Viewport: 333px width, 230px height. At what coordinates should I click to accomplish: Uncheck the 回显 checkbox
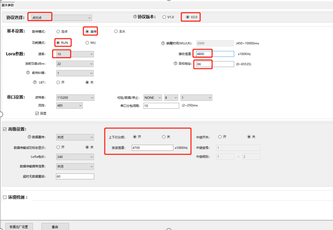[x=37, y=113]
